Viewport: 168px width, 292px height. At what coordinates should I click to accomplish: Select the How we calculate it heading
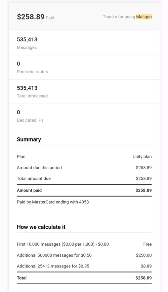coord(41,227)
